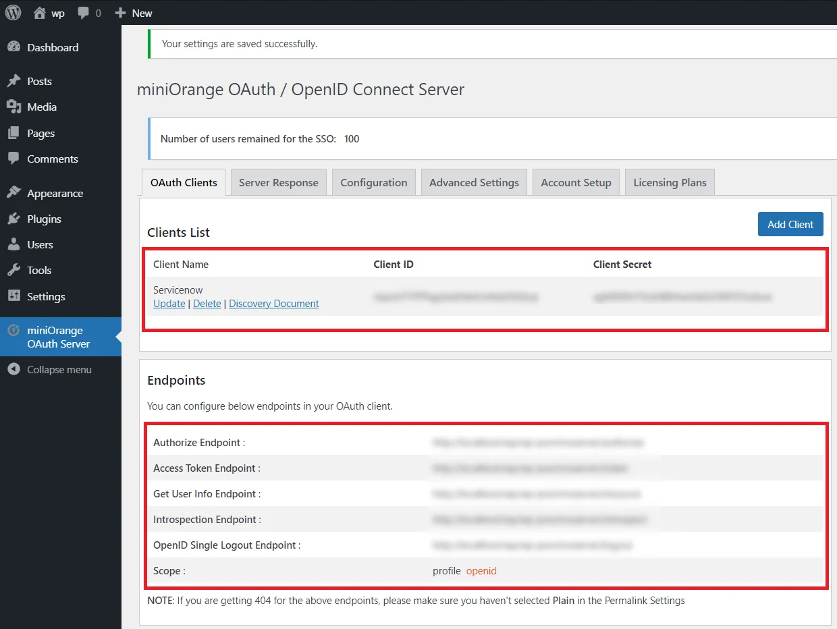The width and height of the screenshot is (837, 629).
Task: Click the Authorize Endpoint URL value
Action: pos(539,443)
